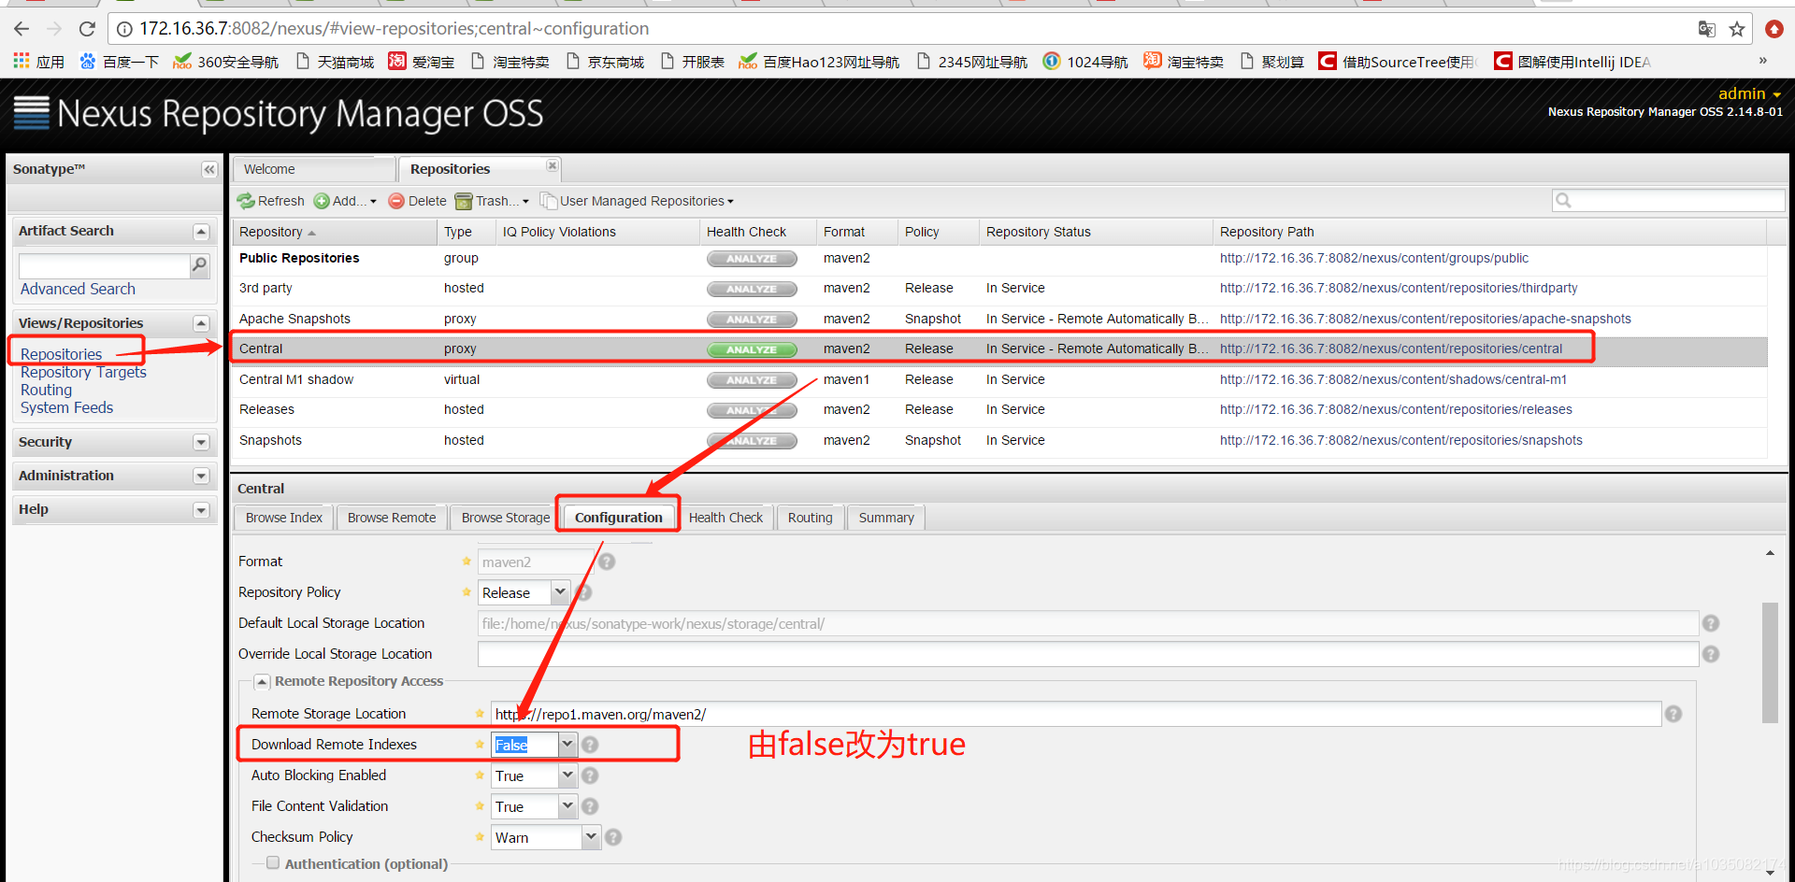
Task: Expand the Security panel
Action: [201, 442]
